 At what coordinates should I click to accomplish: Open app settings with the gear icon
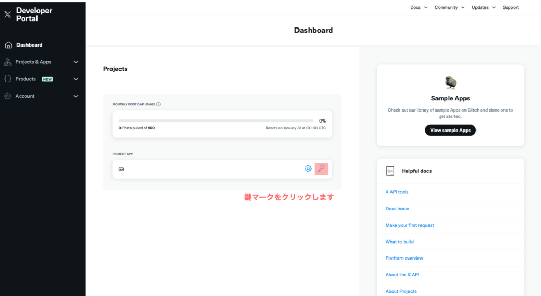(x=308, y=169)
